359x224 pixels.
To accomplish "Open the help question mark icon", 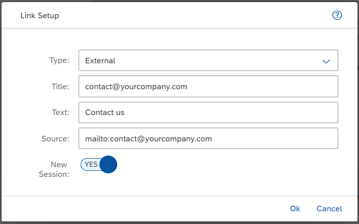I will click(337, 15).
